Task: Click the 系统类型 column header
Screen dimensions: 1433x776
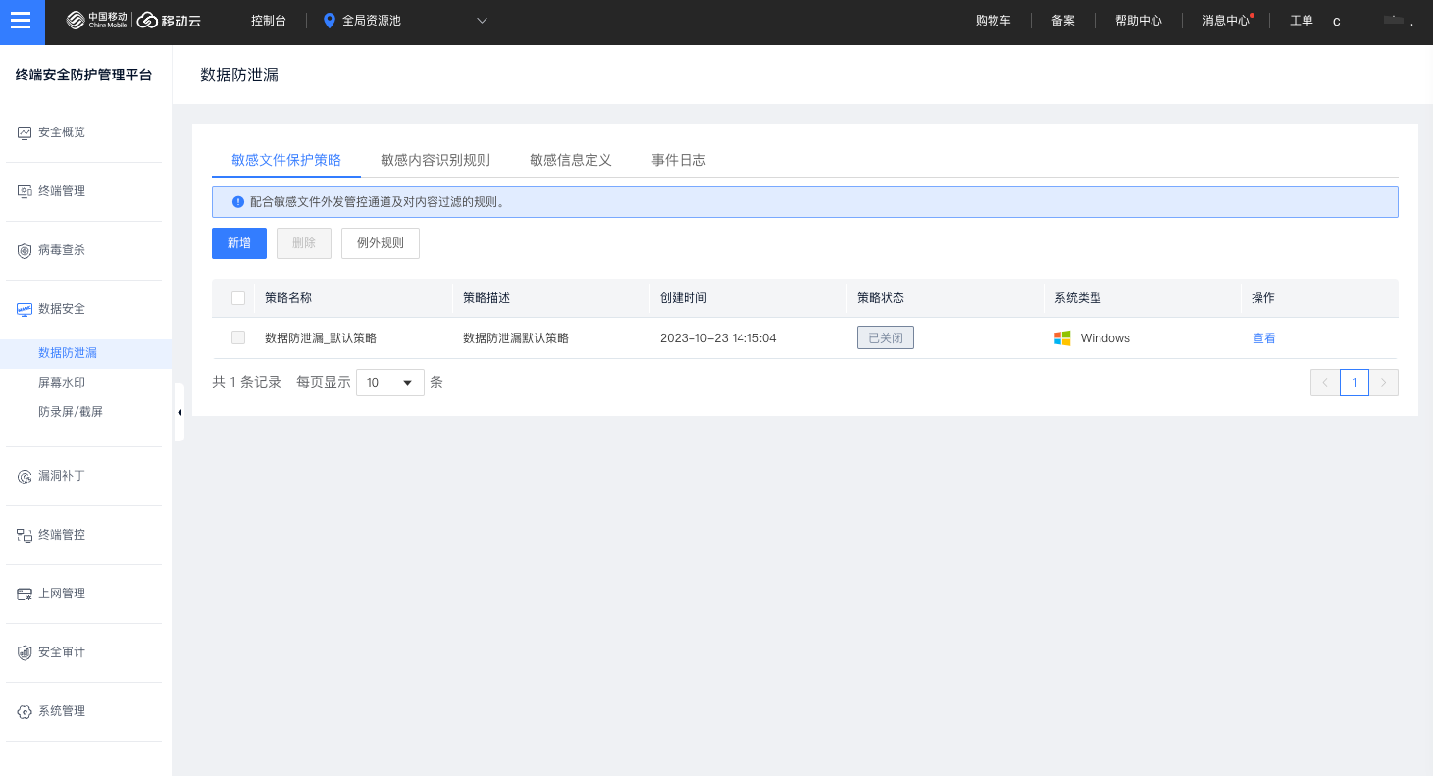Action: pos(1078,298)
